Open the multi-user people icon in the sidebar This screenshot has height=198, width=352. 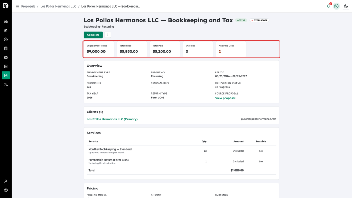pos(6,85)
